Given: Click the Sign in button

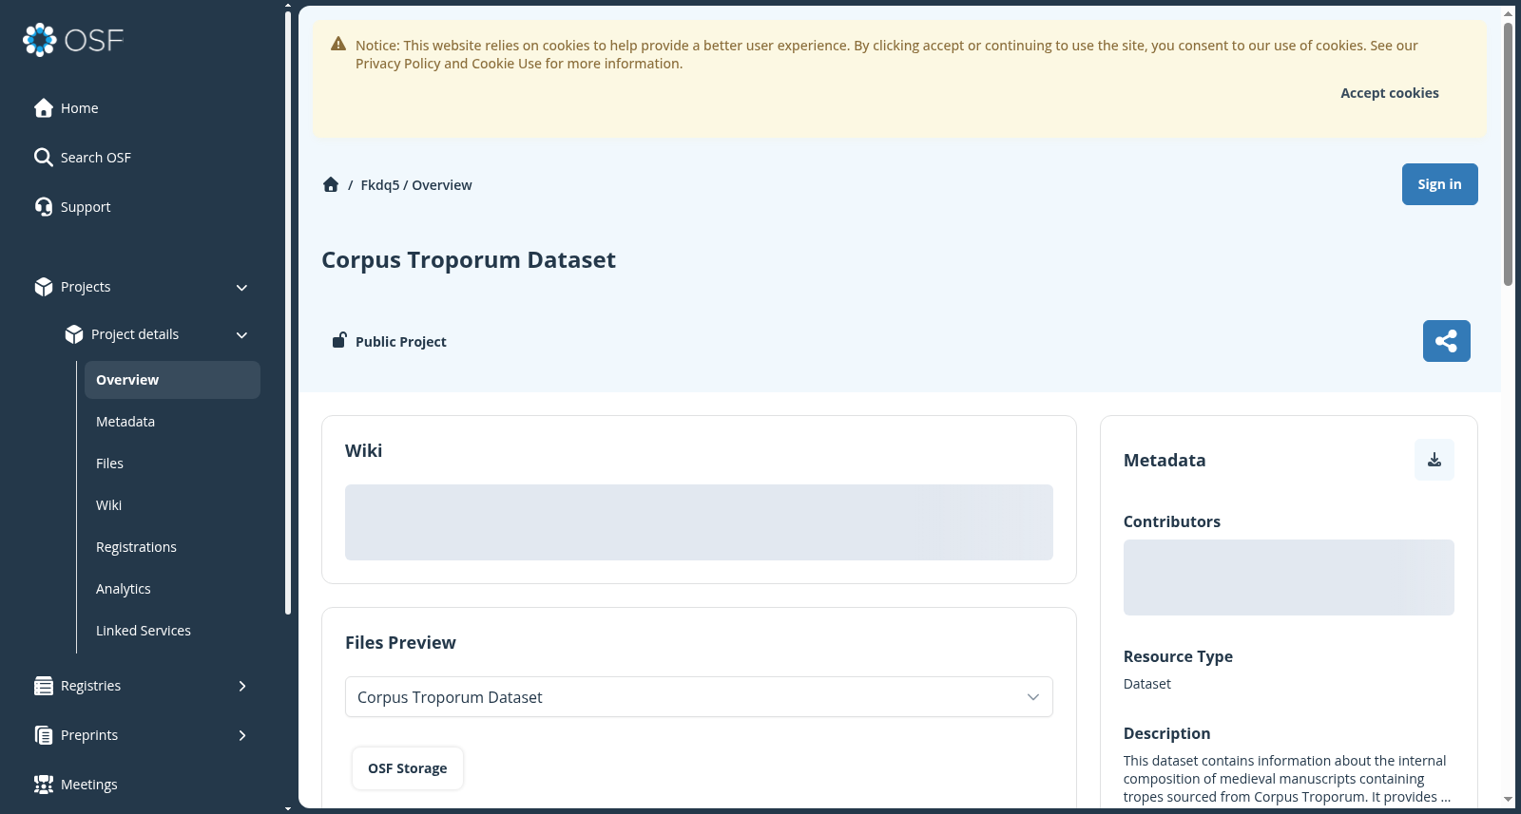Looking at the screenshot, I should click(x=1439, y=184).
